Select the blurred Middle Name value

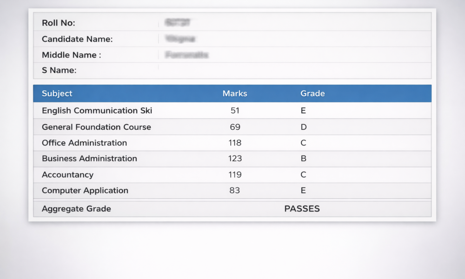[186, 55]
